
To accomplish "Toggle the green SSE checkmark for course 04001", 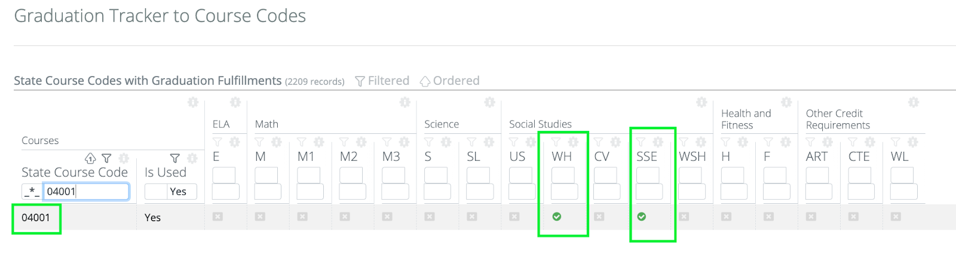I will click(641, 216).
